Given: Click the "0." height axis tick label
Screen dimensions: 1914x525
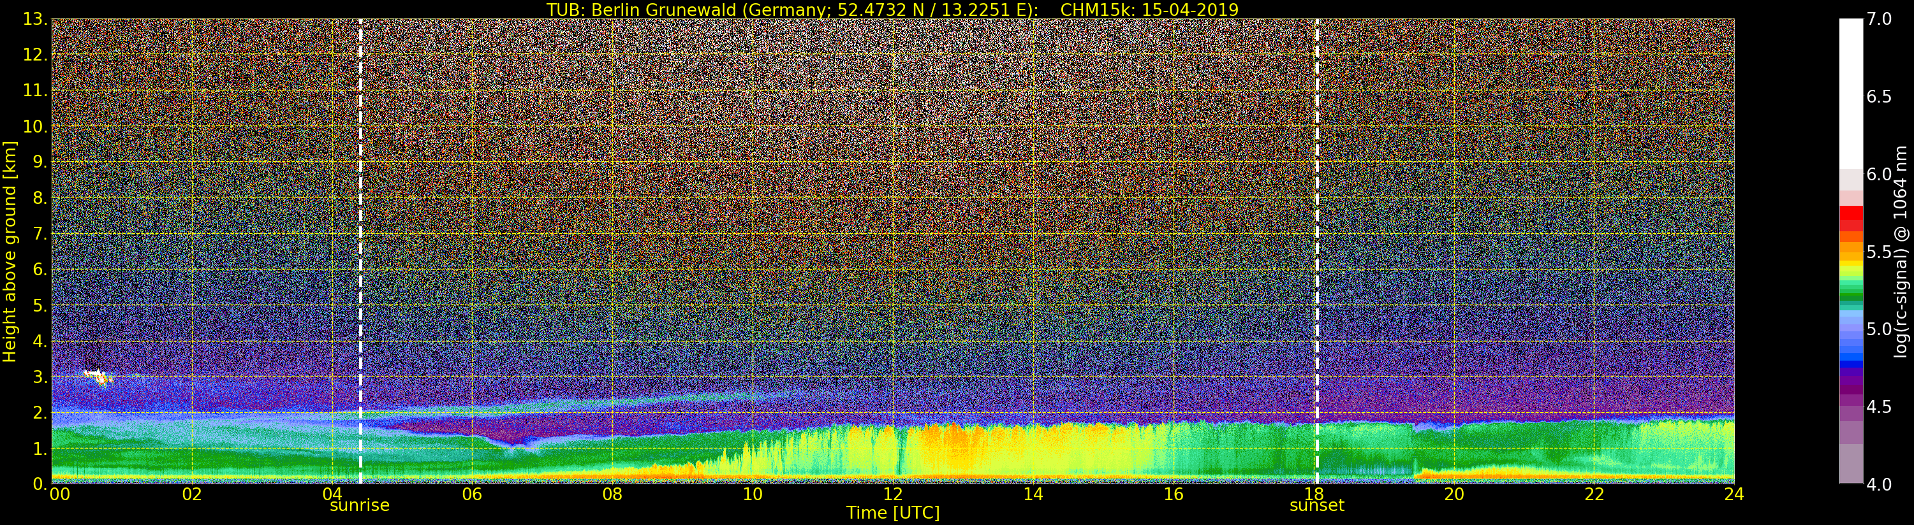Looking at the screenshot, I should pos(40,484).
